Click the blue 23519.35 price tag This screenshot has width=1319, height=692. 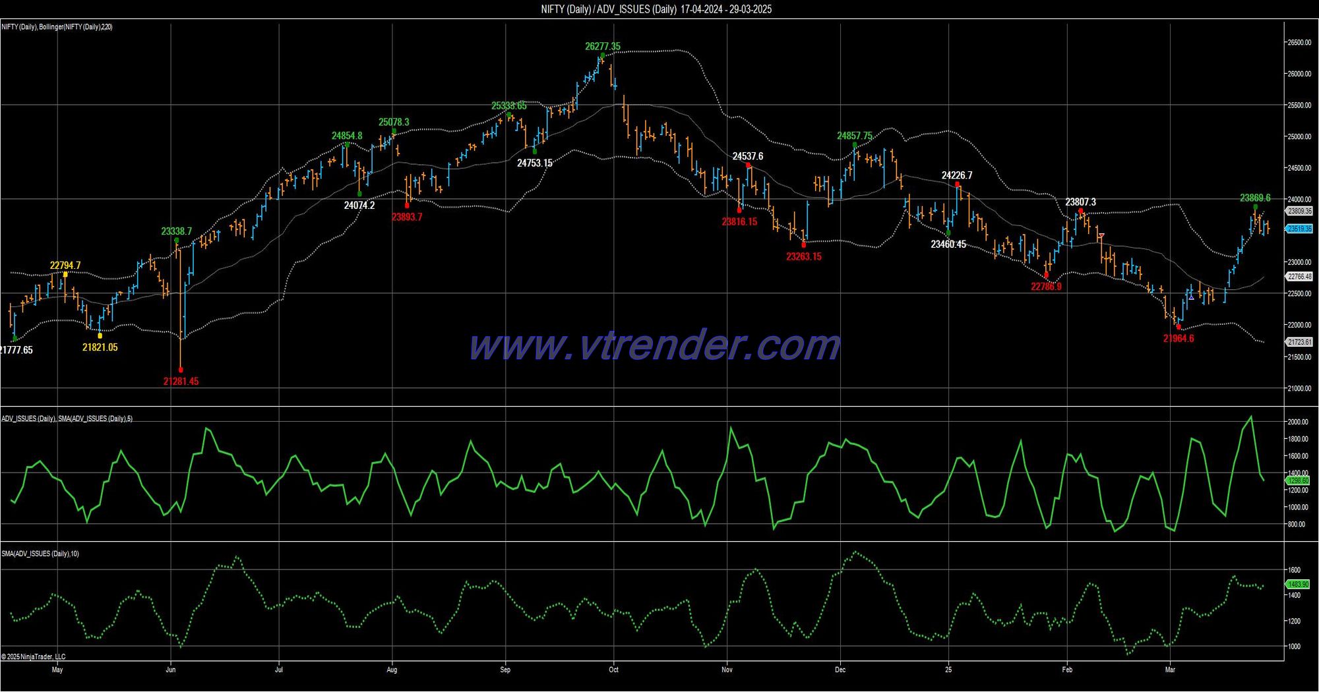(x=1299, y=229)
